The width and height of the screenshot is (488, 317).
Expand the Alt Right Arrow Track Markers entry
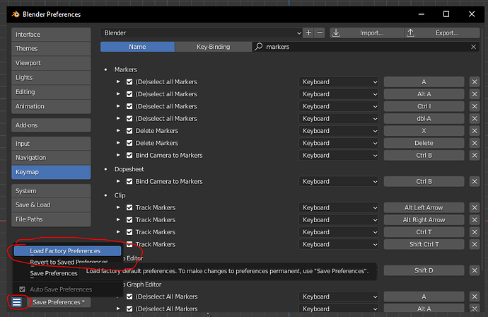118,219
